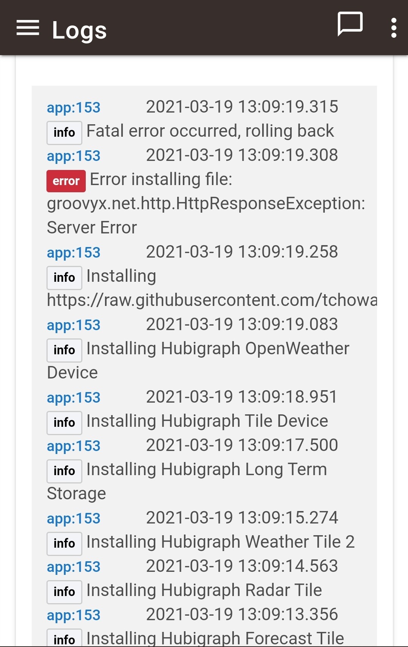408x647 pixels.
Task: Open the chat message icon
Action: (350, 24)
